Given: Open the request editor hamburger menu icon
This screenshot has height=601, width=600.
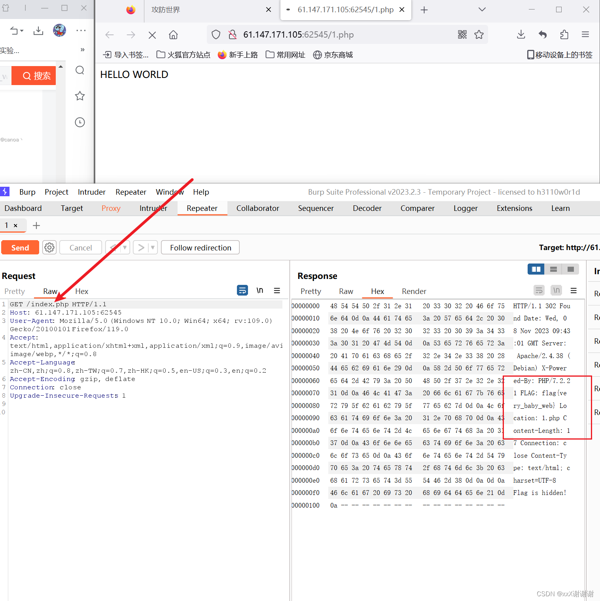Looking at the screenshot, I should (277, 290).
